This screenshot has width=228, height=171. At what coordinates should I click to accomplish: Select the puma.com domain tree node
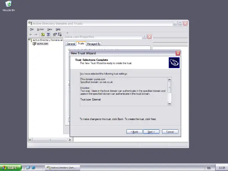(42, 43)
